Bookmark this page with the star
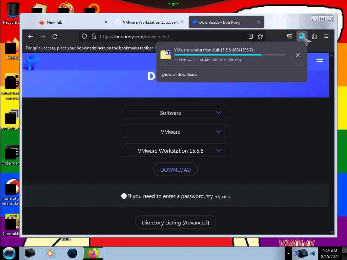This screenshot has height=260, width=347. 260,37
